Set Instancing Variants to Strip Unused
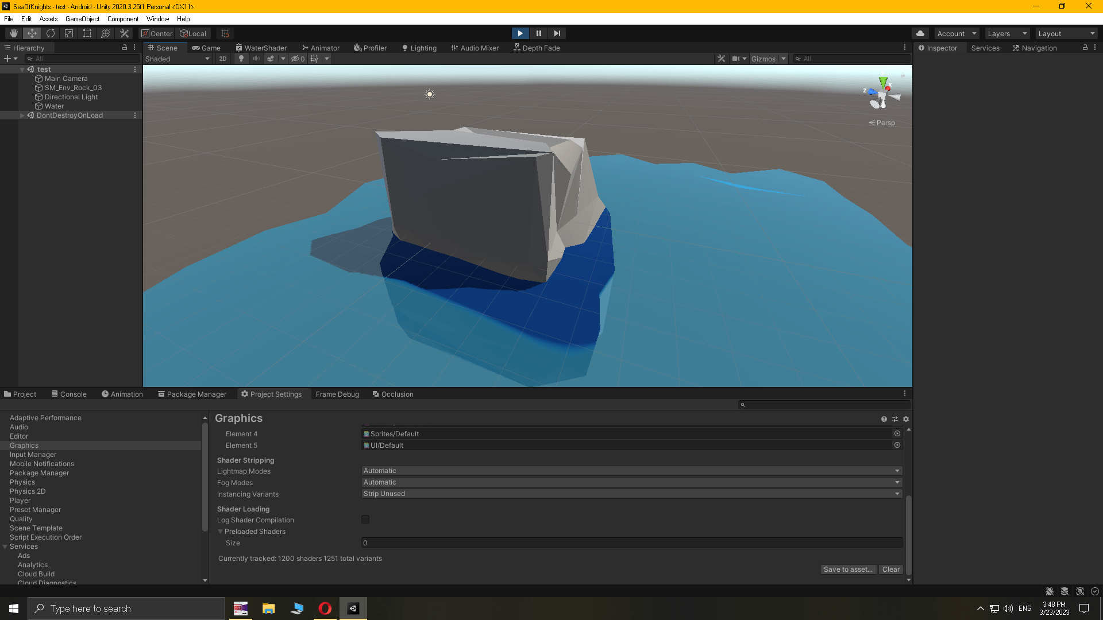Image resolution: width=1103 pixels, height=620 pixels. 630,494
